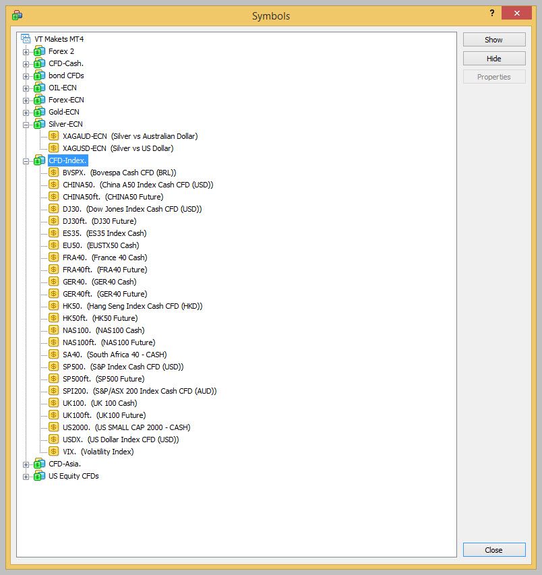This screenshot has width=542, height=575.
Task: Click the VT Makets MT4 root icon
Action: [26, 38]
